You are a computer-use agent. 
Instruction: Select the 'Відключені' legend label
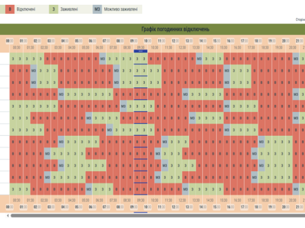pos(26,9)
